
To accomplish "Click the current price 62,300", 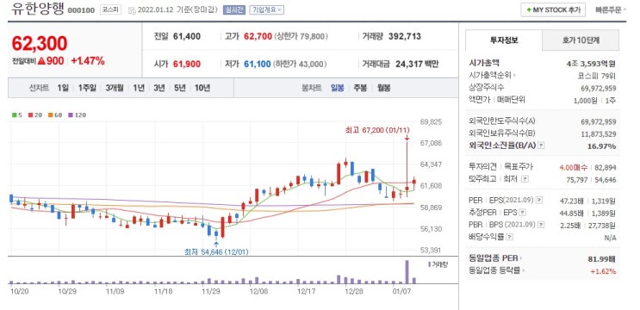I will pos(40,43).
